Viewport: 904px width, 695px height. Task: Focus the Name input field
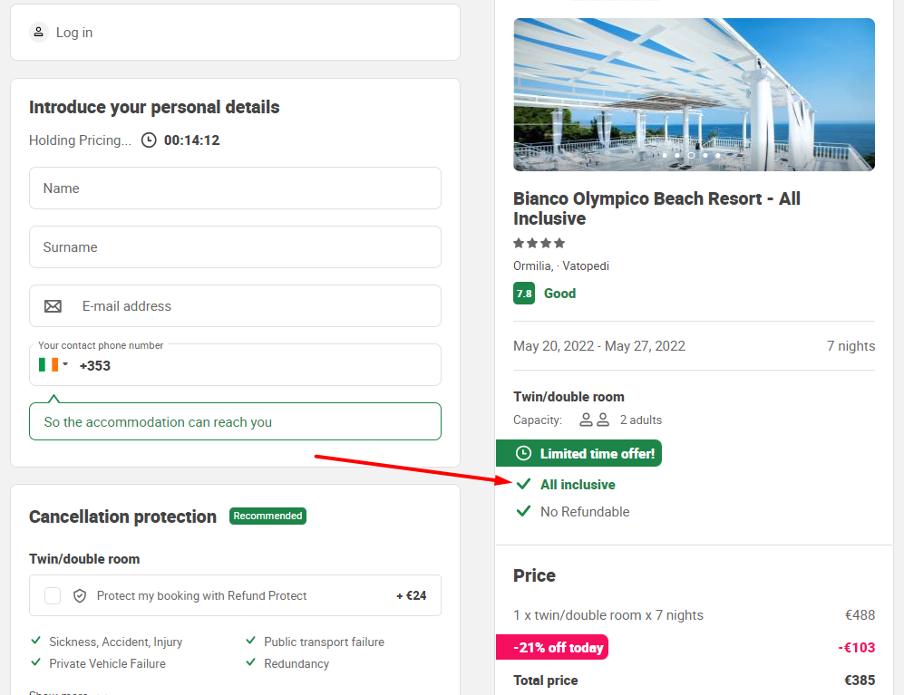coord(235,188)
